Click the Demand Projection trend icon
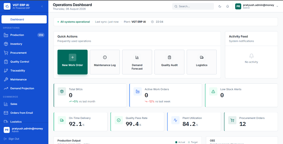The image size is (283, 144). (6, 88)
